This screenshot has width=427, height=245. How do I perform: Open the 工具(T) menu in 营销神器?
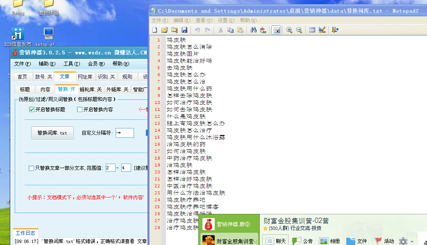pos(71,64)
